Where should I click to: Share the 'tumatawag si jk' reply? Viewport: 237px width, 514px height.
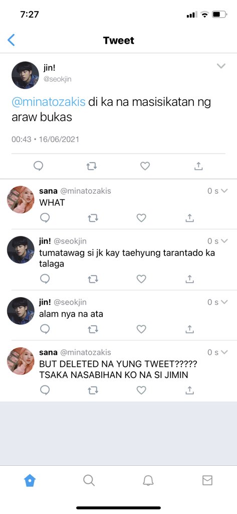tap(189, 279)
